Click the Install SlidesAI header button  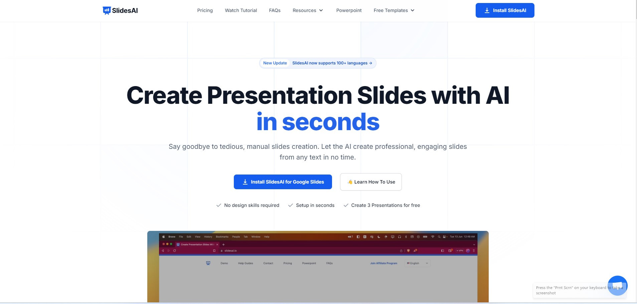point(505,10)
